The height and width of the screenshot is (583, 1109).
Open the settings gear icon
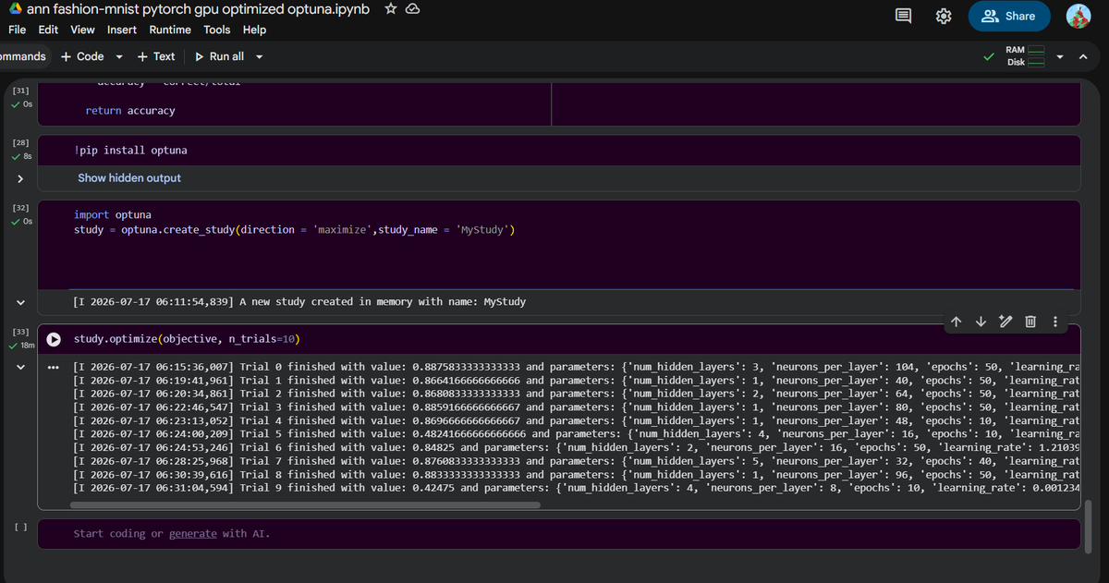pyautogui.click(x=944, y=16)
